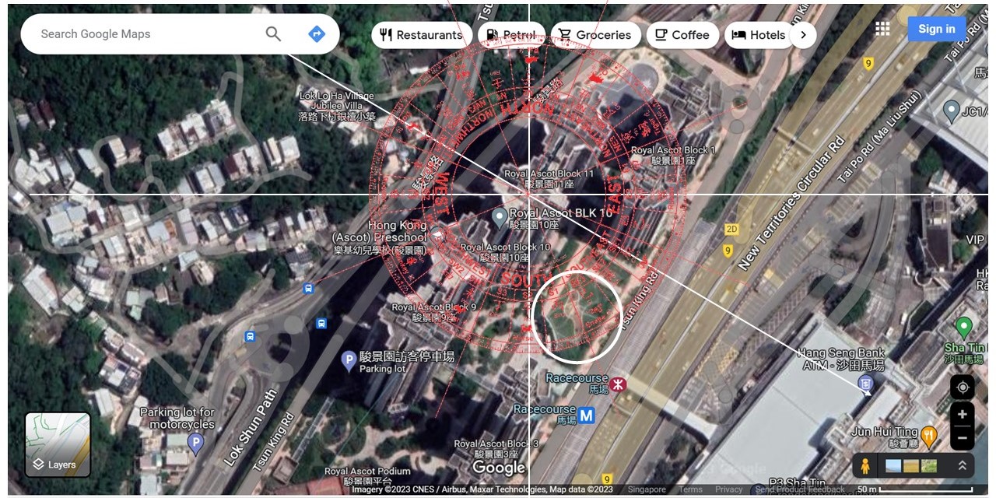Center map on your location
Screen dimensions: 996x498
coord(962,387)
